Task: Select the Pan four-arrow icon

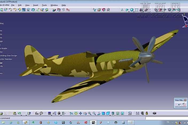Action: point(81,113)
